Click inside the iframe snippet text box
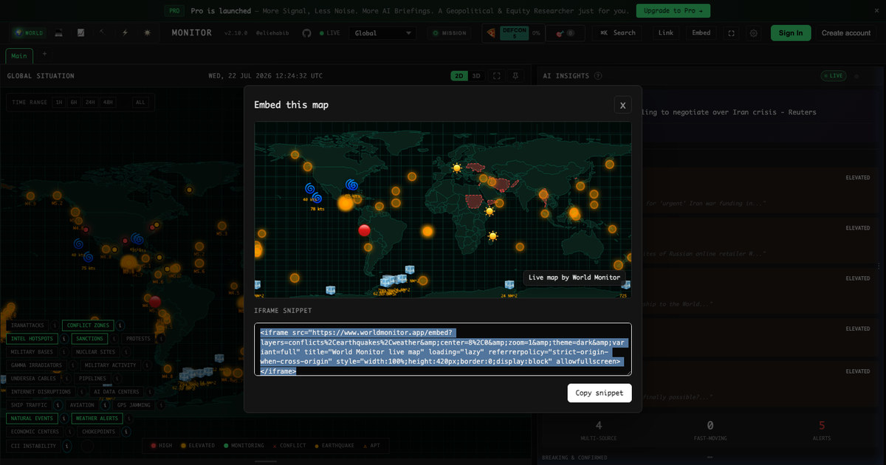 [x=443, y=350]
